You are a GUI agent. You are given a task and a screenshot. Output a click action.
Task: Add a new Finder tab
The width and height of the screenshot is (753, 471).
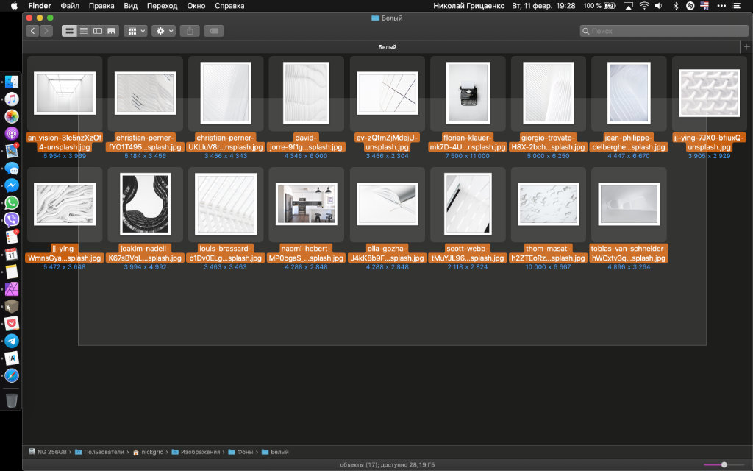(x=747, y=47)
